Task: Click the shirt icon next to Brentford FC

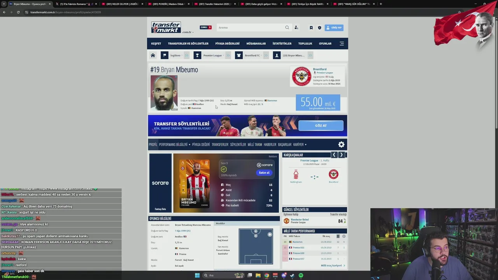Action: coord(238,55)
